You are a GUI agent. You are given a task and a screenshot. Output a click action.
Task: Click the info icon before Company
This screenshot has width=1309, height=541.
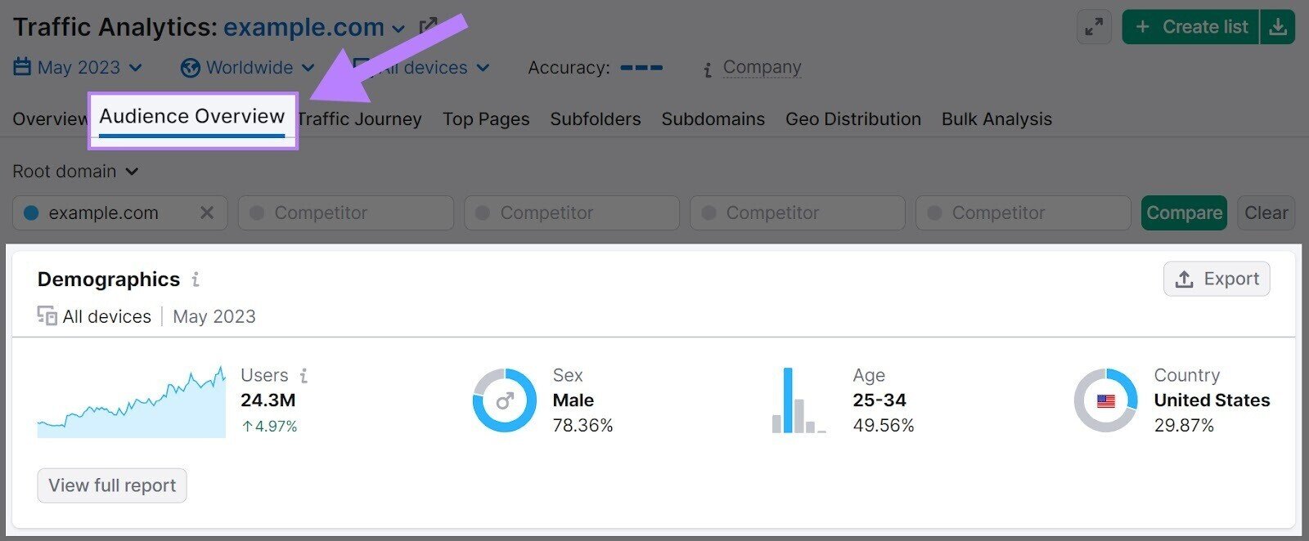tap(705, 69)
